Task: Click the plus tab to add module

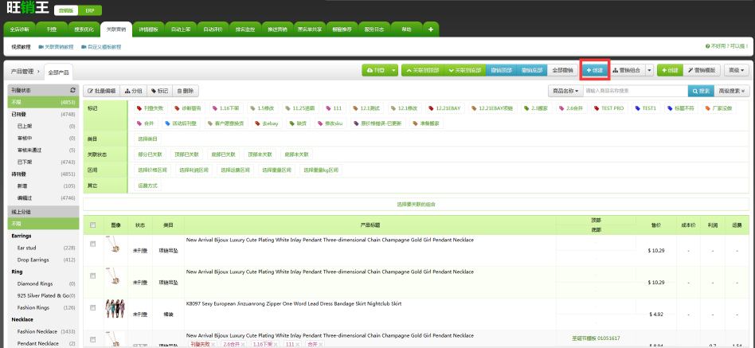Action: coord(431,29)
